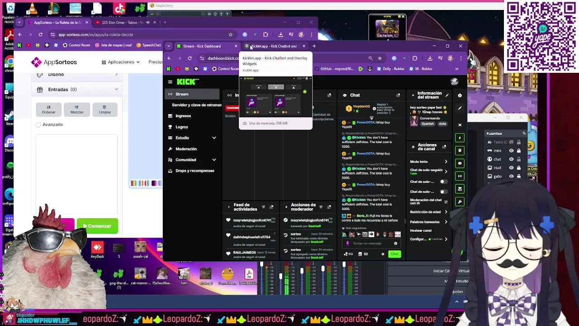This screenshot has height=326, width=579.
Task: Select Stream in Kick sidebar
Action: coord(192,94)
